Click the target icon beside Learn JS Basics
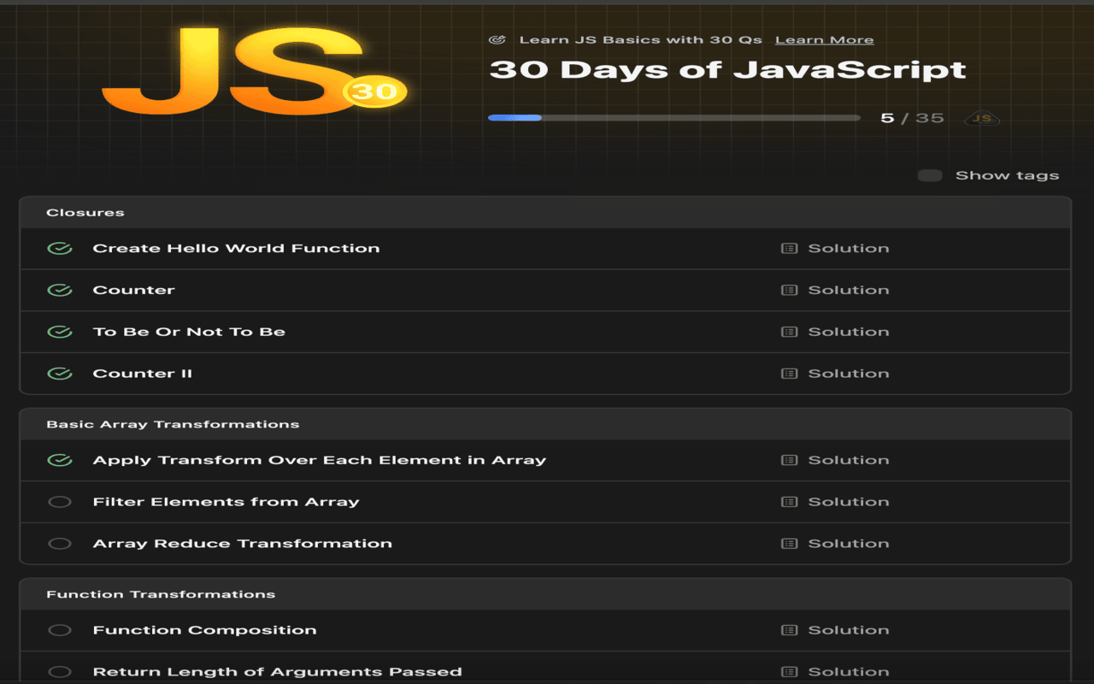The height and width of the screenshot is (684, 1094). click(497, 40)
